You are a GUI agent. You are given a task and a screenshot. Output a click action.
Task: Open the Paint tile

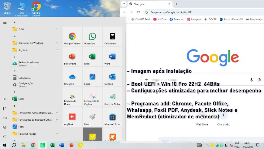(x=92, y=117)
